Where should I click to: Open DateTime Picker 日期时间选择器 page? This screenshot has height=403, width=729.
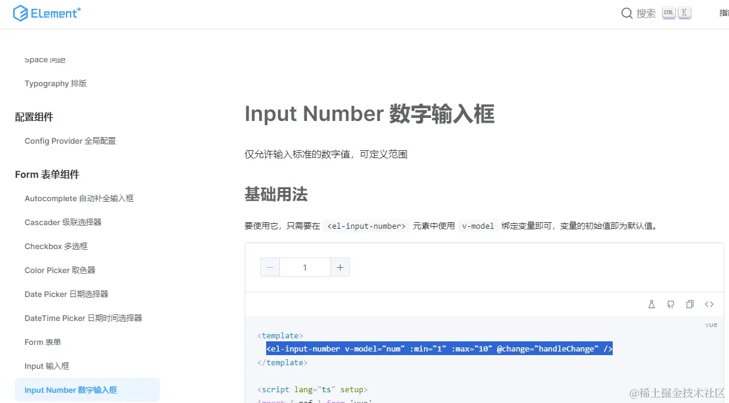[x=83, y=318]
